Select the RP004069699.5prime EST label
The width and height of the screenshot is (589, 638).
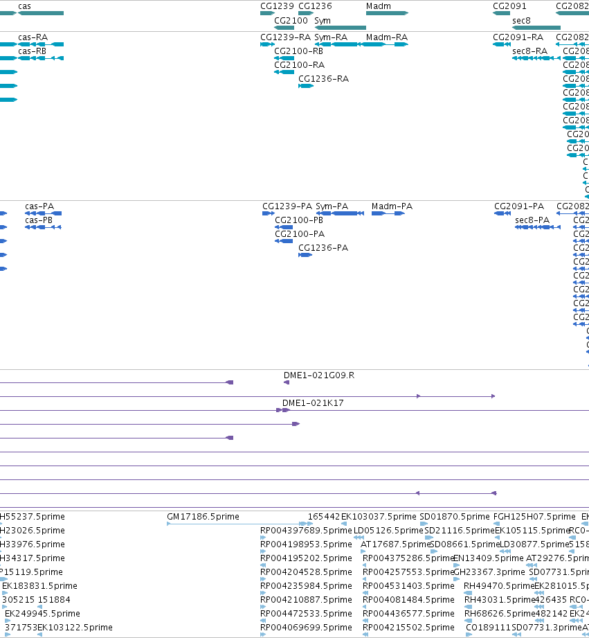(306, 628)
